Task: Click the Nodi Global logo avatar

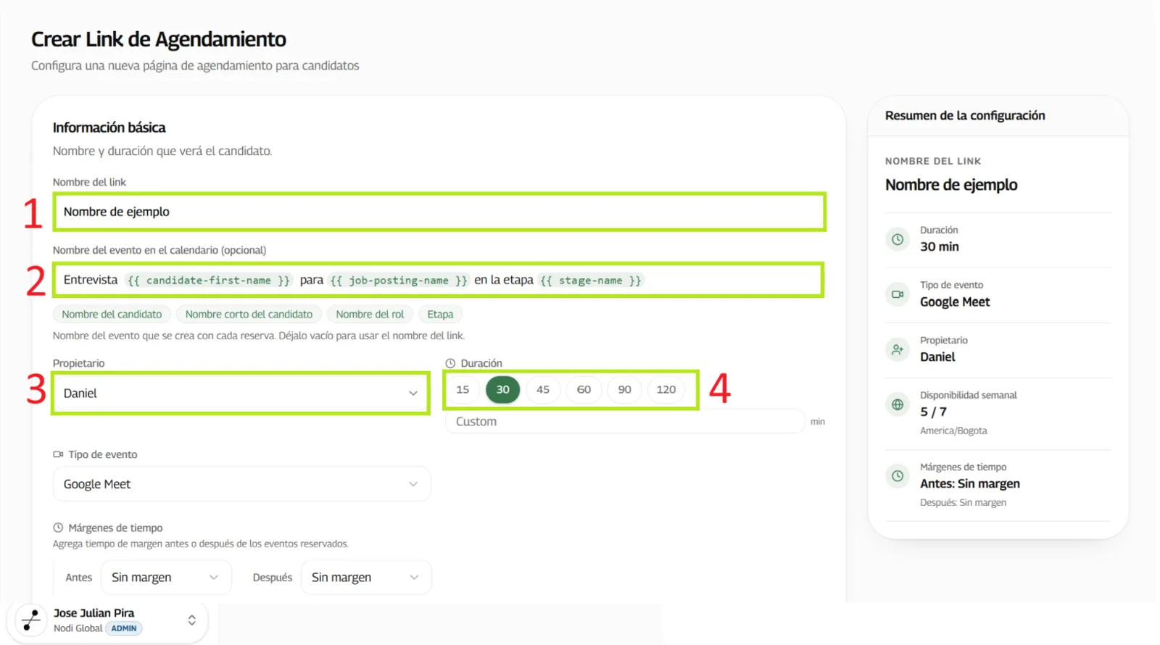Action: 31,620
